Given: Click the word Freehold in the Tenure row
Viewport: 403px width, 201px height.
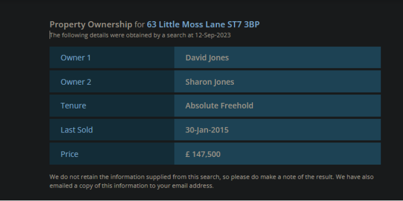Looking at the screenshot, I should click(x=237, y=105).
